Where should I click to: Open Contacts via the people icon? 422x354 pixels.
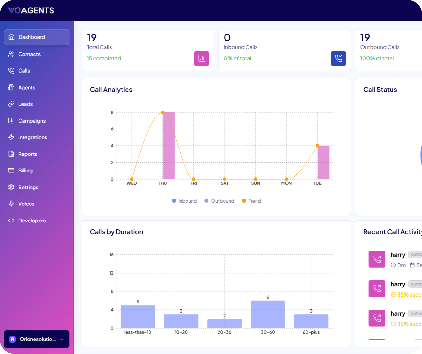(x=12, y=54)
